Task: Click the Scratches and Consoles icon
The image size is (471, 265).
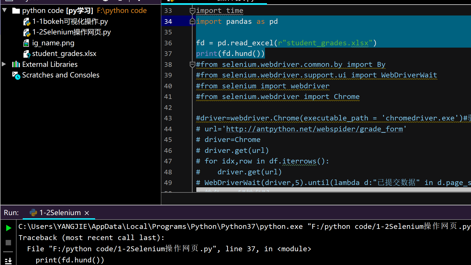Action: pos(16,75)
